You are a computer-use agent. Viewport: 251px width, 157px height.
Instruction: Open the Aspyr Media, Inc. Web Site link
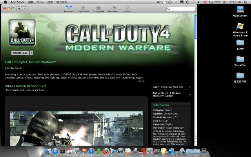(x=168, y=87)
